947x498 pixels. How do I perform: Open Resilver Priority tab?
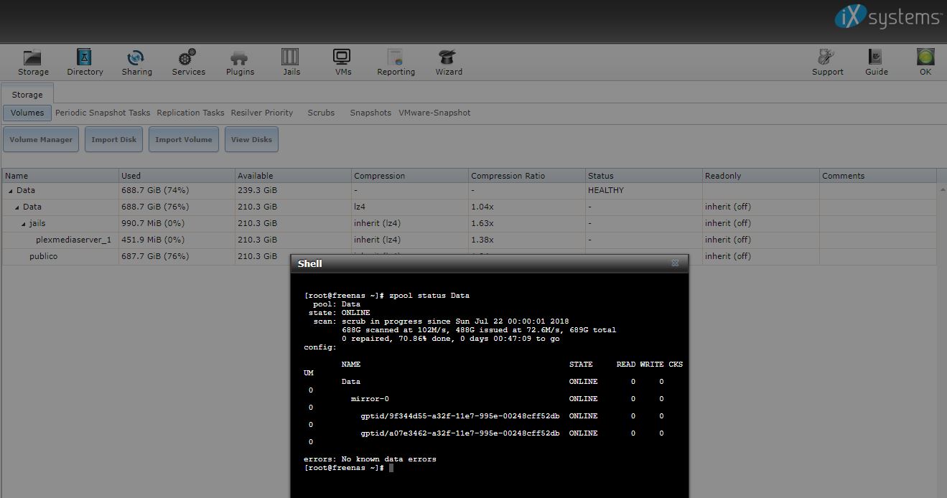coord(262,113)
